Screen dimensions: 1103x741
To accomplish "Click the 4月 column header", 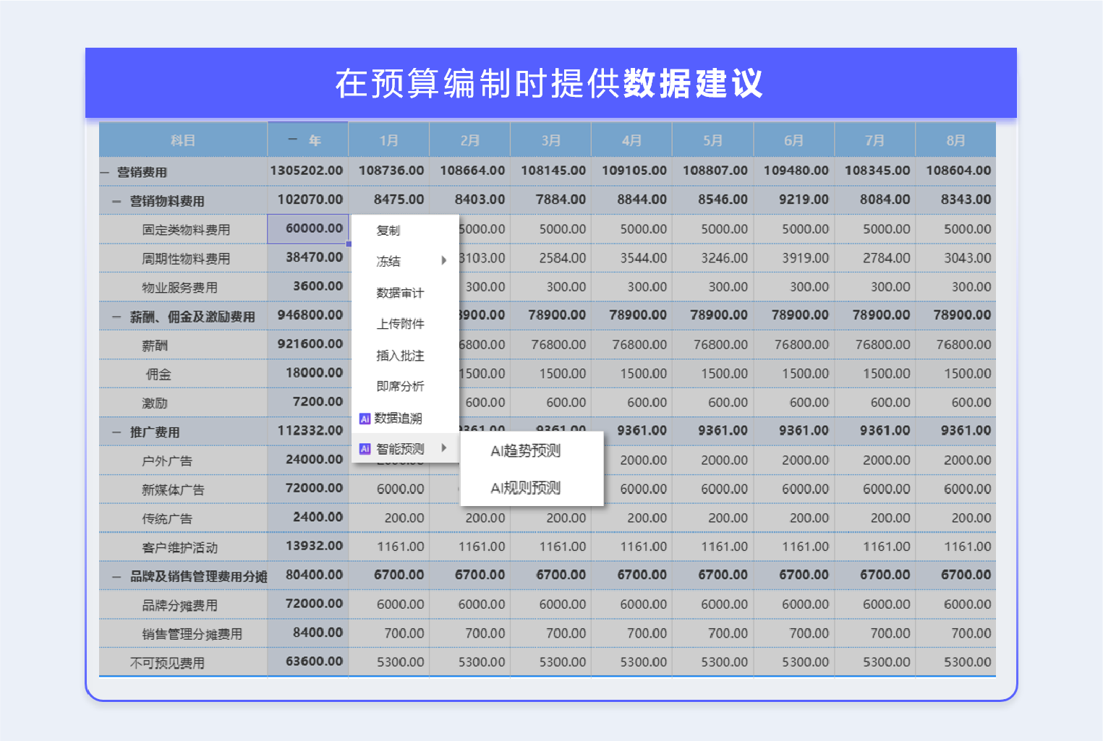I will click(x=632, y=140).
